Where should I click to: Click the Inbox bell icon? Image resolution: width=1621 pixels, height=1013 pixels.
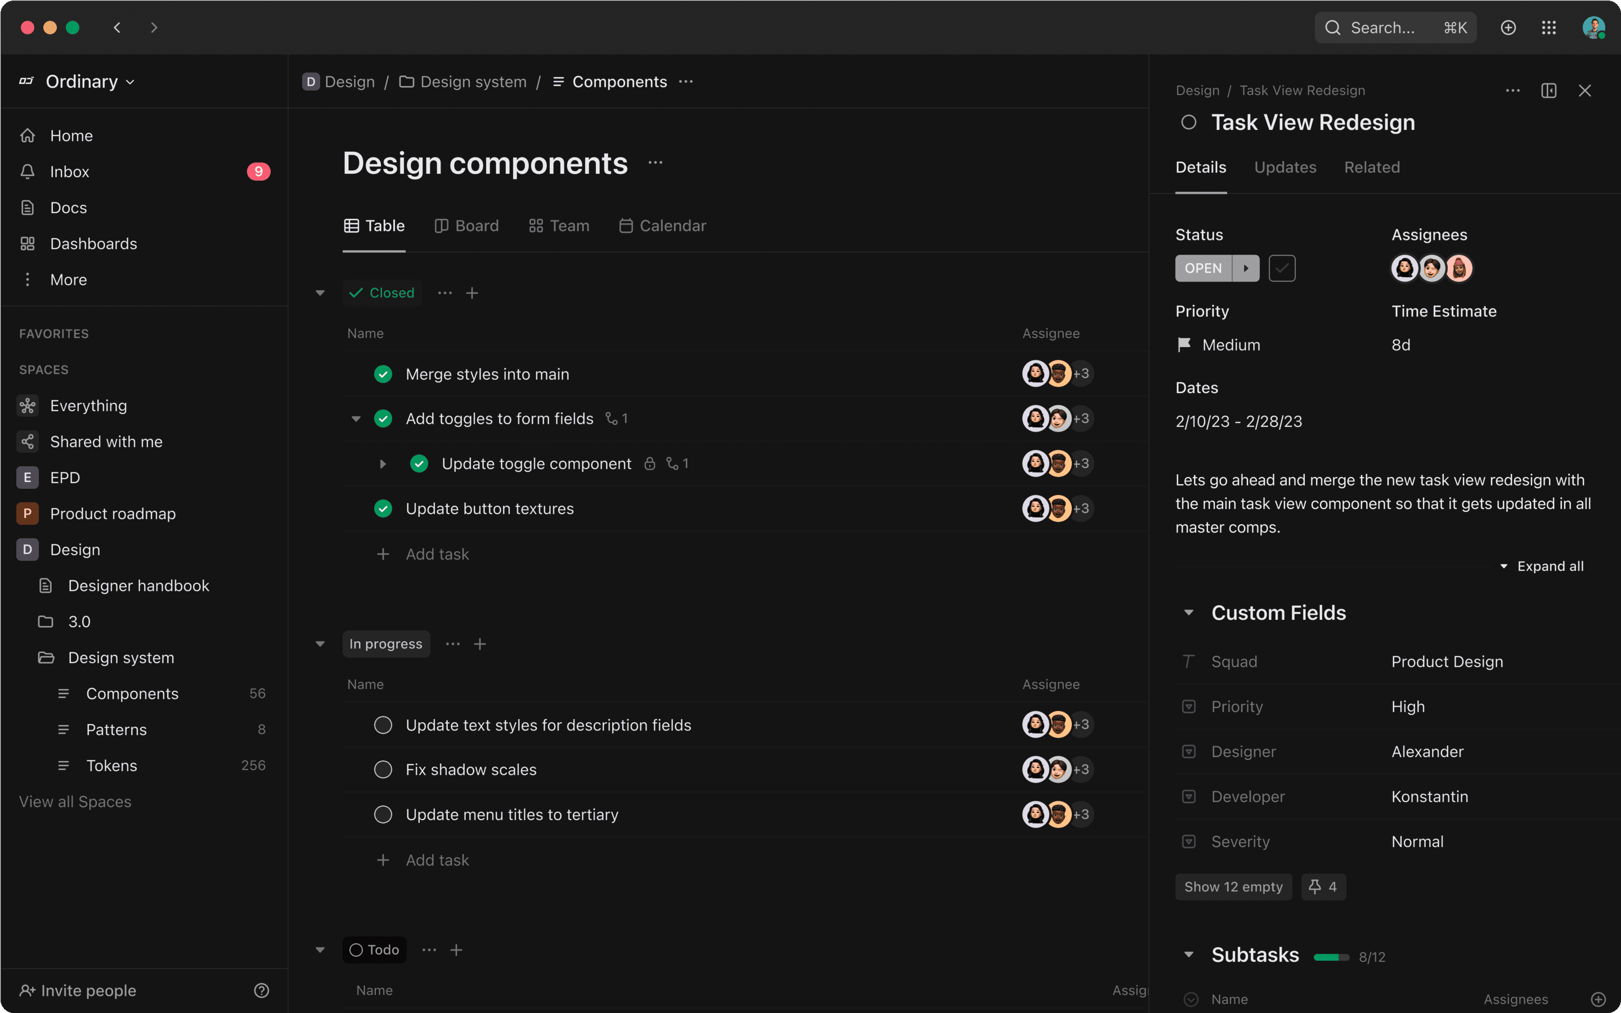click(x=28, y=172)
